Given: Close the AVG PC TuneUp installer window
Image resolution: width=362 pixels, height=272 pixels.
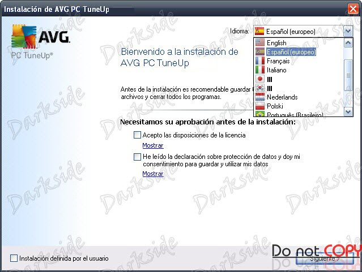Looking at the screenshot, I should (353, 9).
